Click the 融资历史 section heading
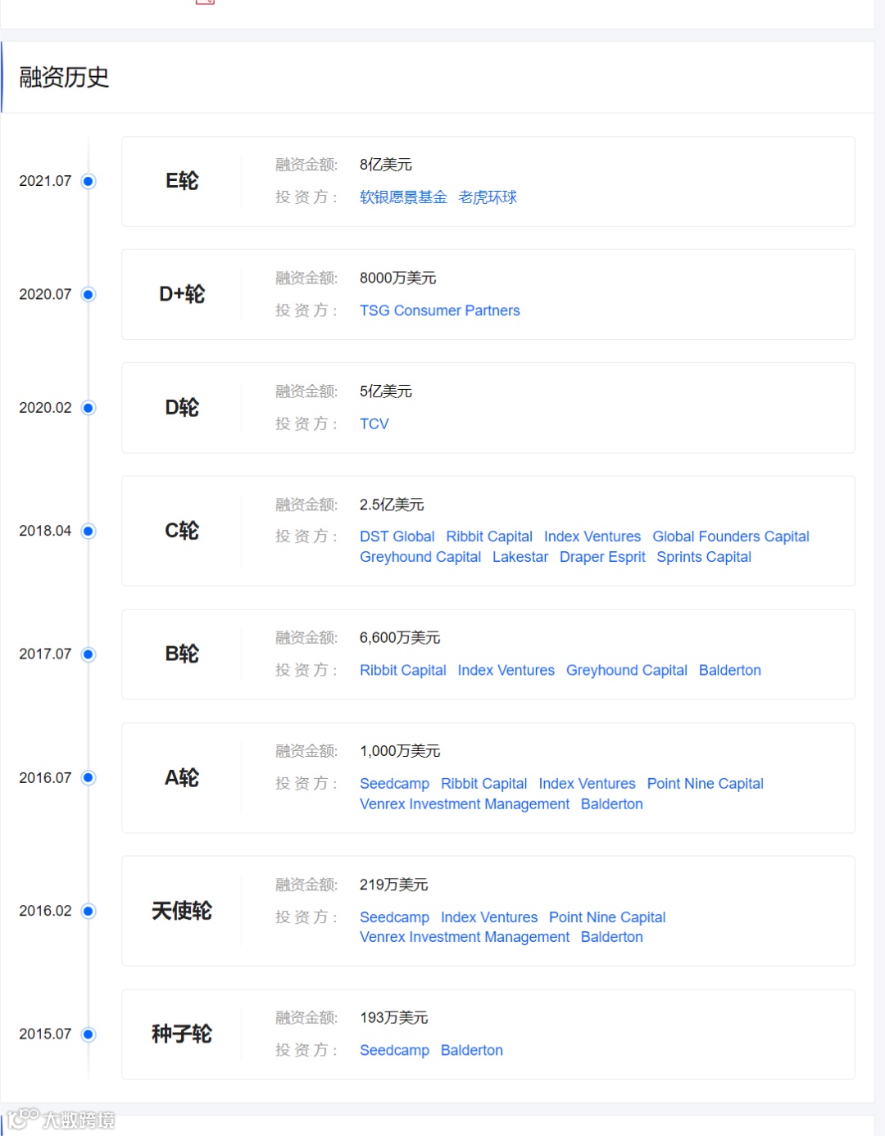 (64, 78)
